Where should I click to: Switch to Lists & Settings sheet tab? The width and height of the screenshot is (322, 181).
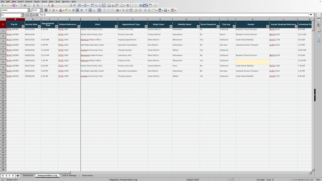point(69,176)
